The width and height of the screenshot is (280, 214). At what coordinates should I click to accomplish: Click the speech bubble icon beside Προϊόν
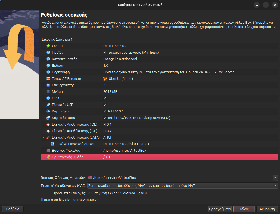tap(48, 53)
